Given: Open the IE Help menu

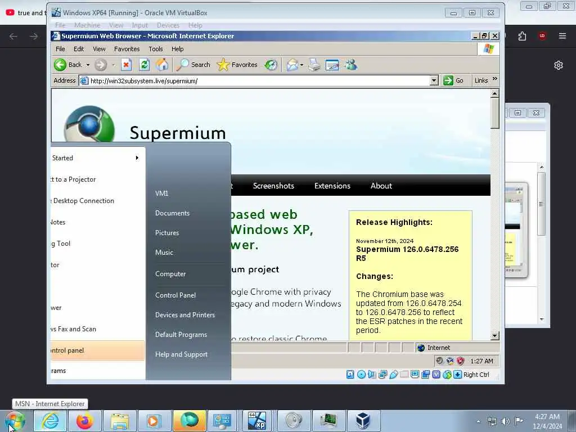Looking at the screenshot, I should tap(177, 49).
